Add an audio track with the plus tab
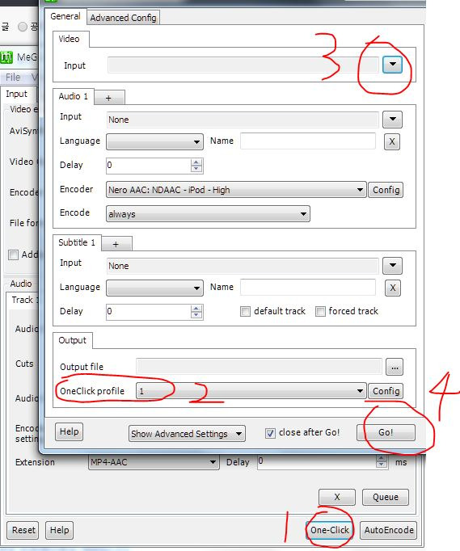460x551 pixels. [108, 98]
